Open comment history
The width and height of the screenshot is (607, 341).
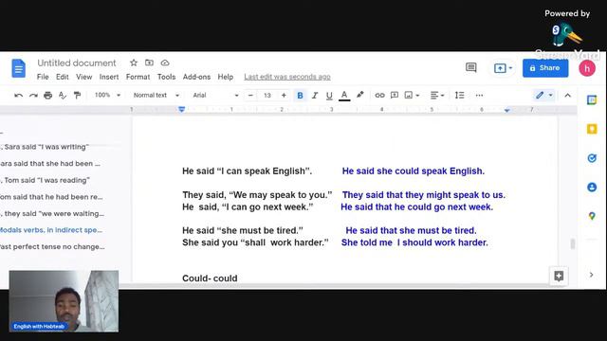click(471, 68)
